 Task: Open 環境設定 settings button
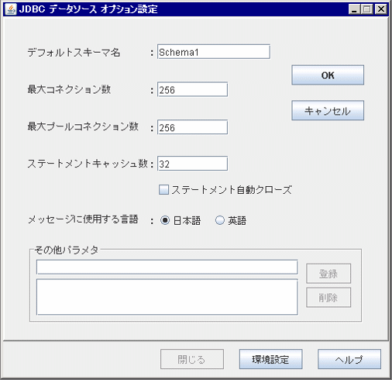pos(270,359)
